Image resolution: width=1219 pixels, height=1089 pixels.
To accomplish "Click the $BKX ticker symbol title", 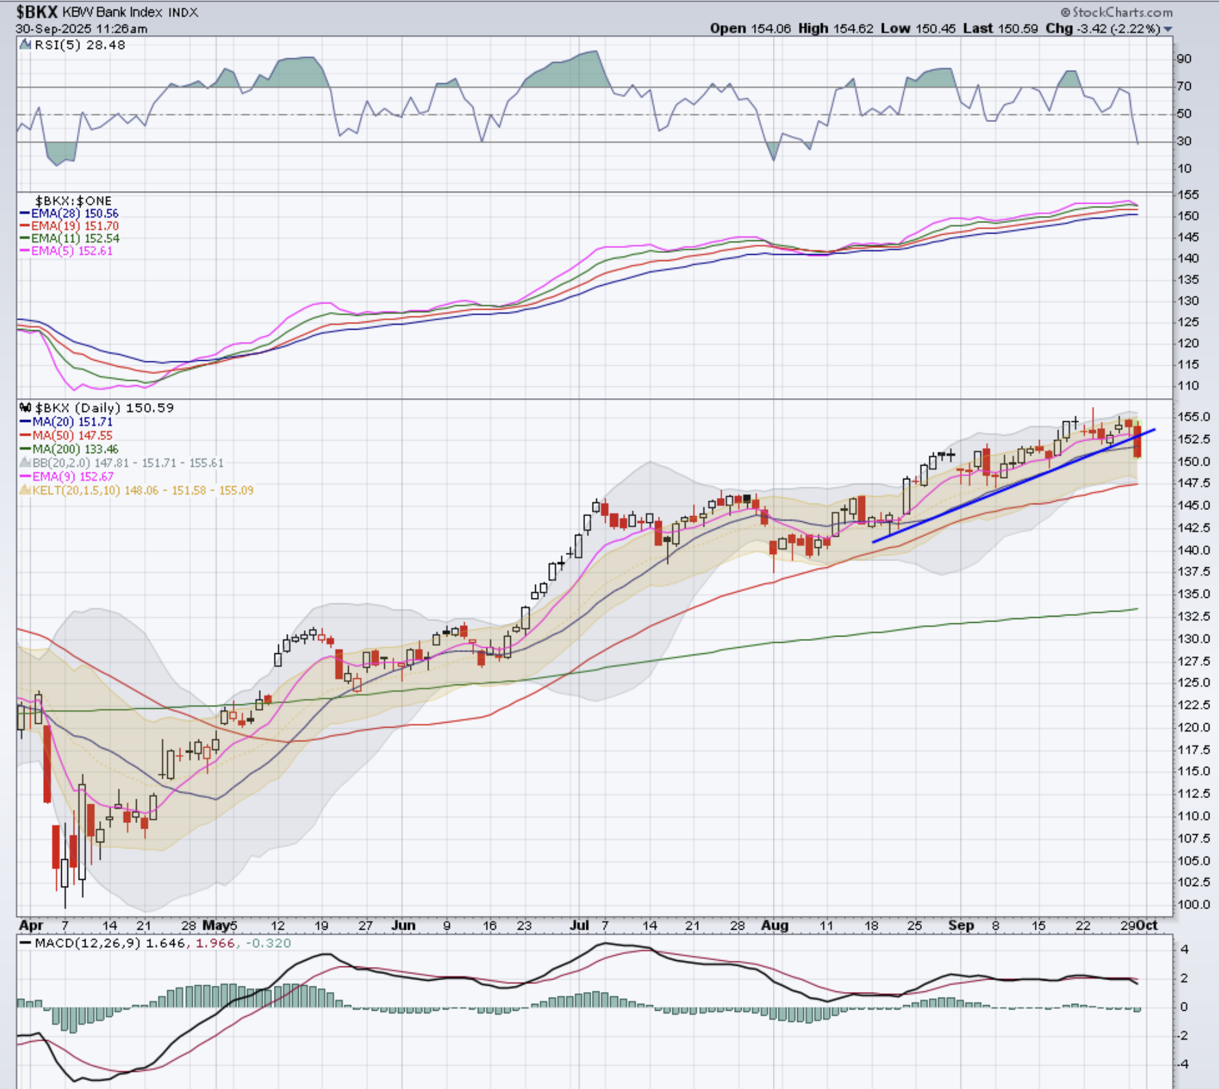I will point(36,11).
